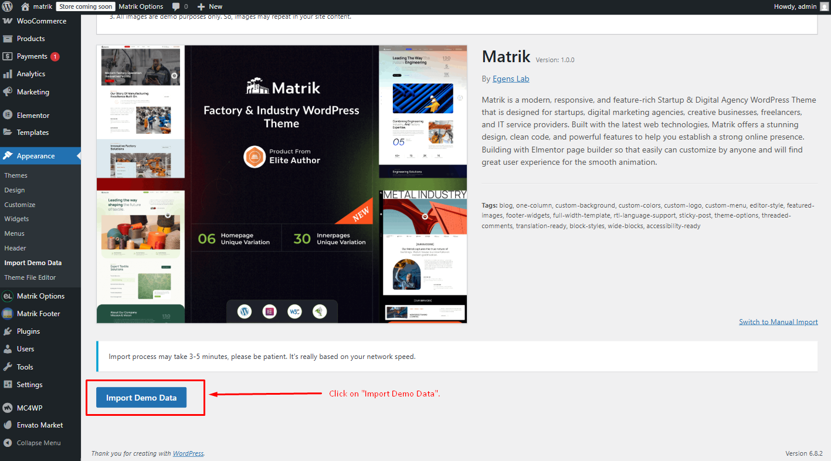Click the Products archive icon
Screen dimensions: 831x461
pyautogui.click(x=8, y=39)
